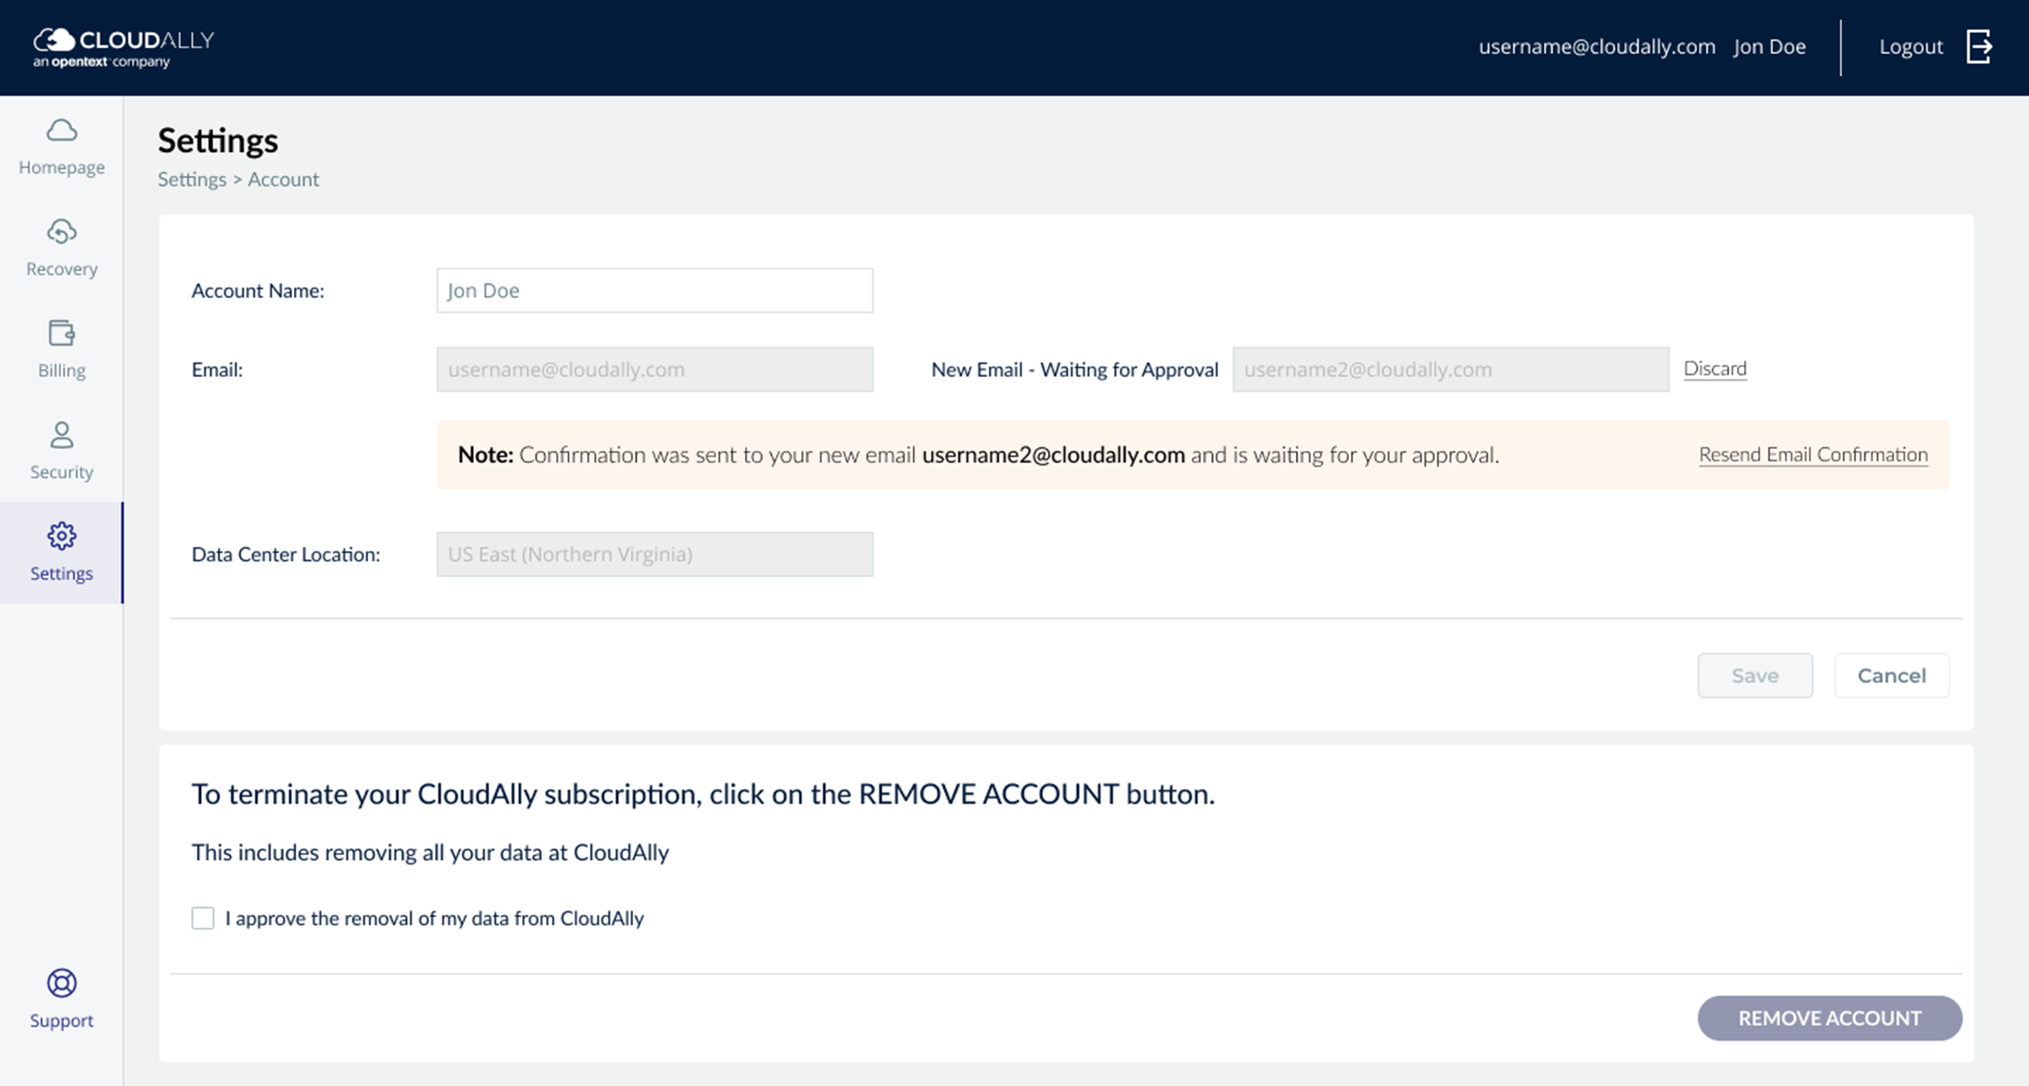Open the Support lifebuoy icon
Image resolution: width=2029 pixels, height=1086 pixels.
pyautogui.click(x=61, y=983)
